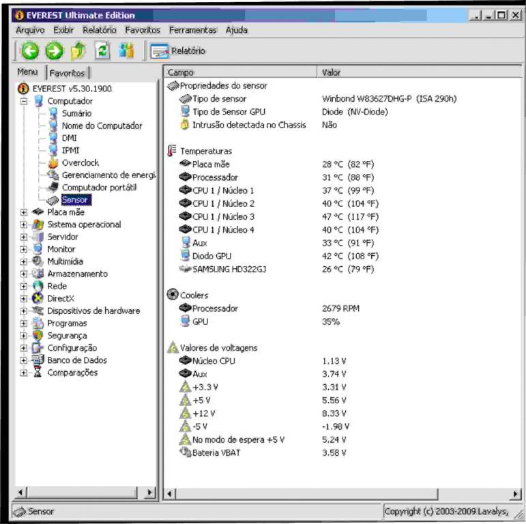Expand the DirectX tree node
The width and height of the screenshot is (526, 524).
(23, 299)
